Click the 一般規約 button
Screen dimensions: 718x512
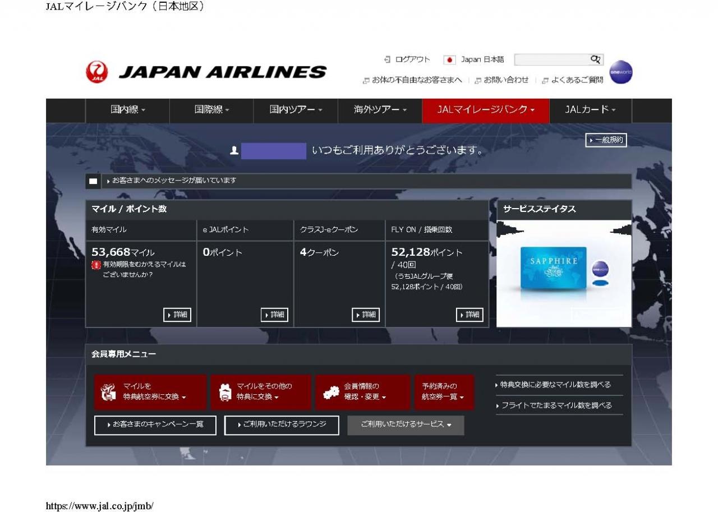pos(606,140)
